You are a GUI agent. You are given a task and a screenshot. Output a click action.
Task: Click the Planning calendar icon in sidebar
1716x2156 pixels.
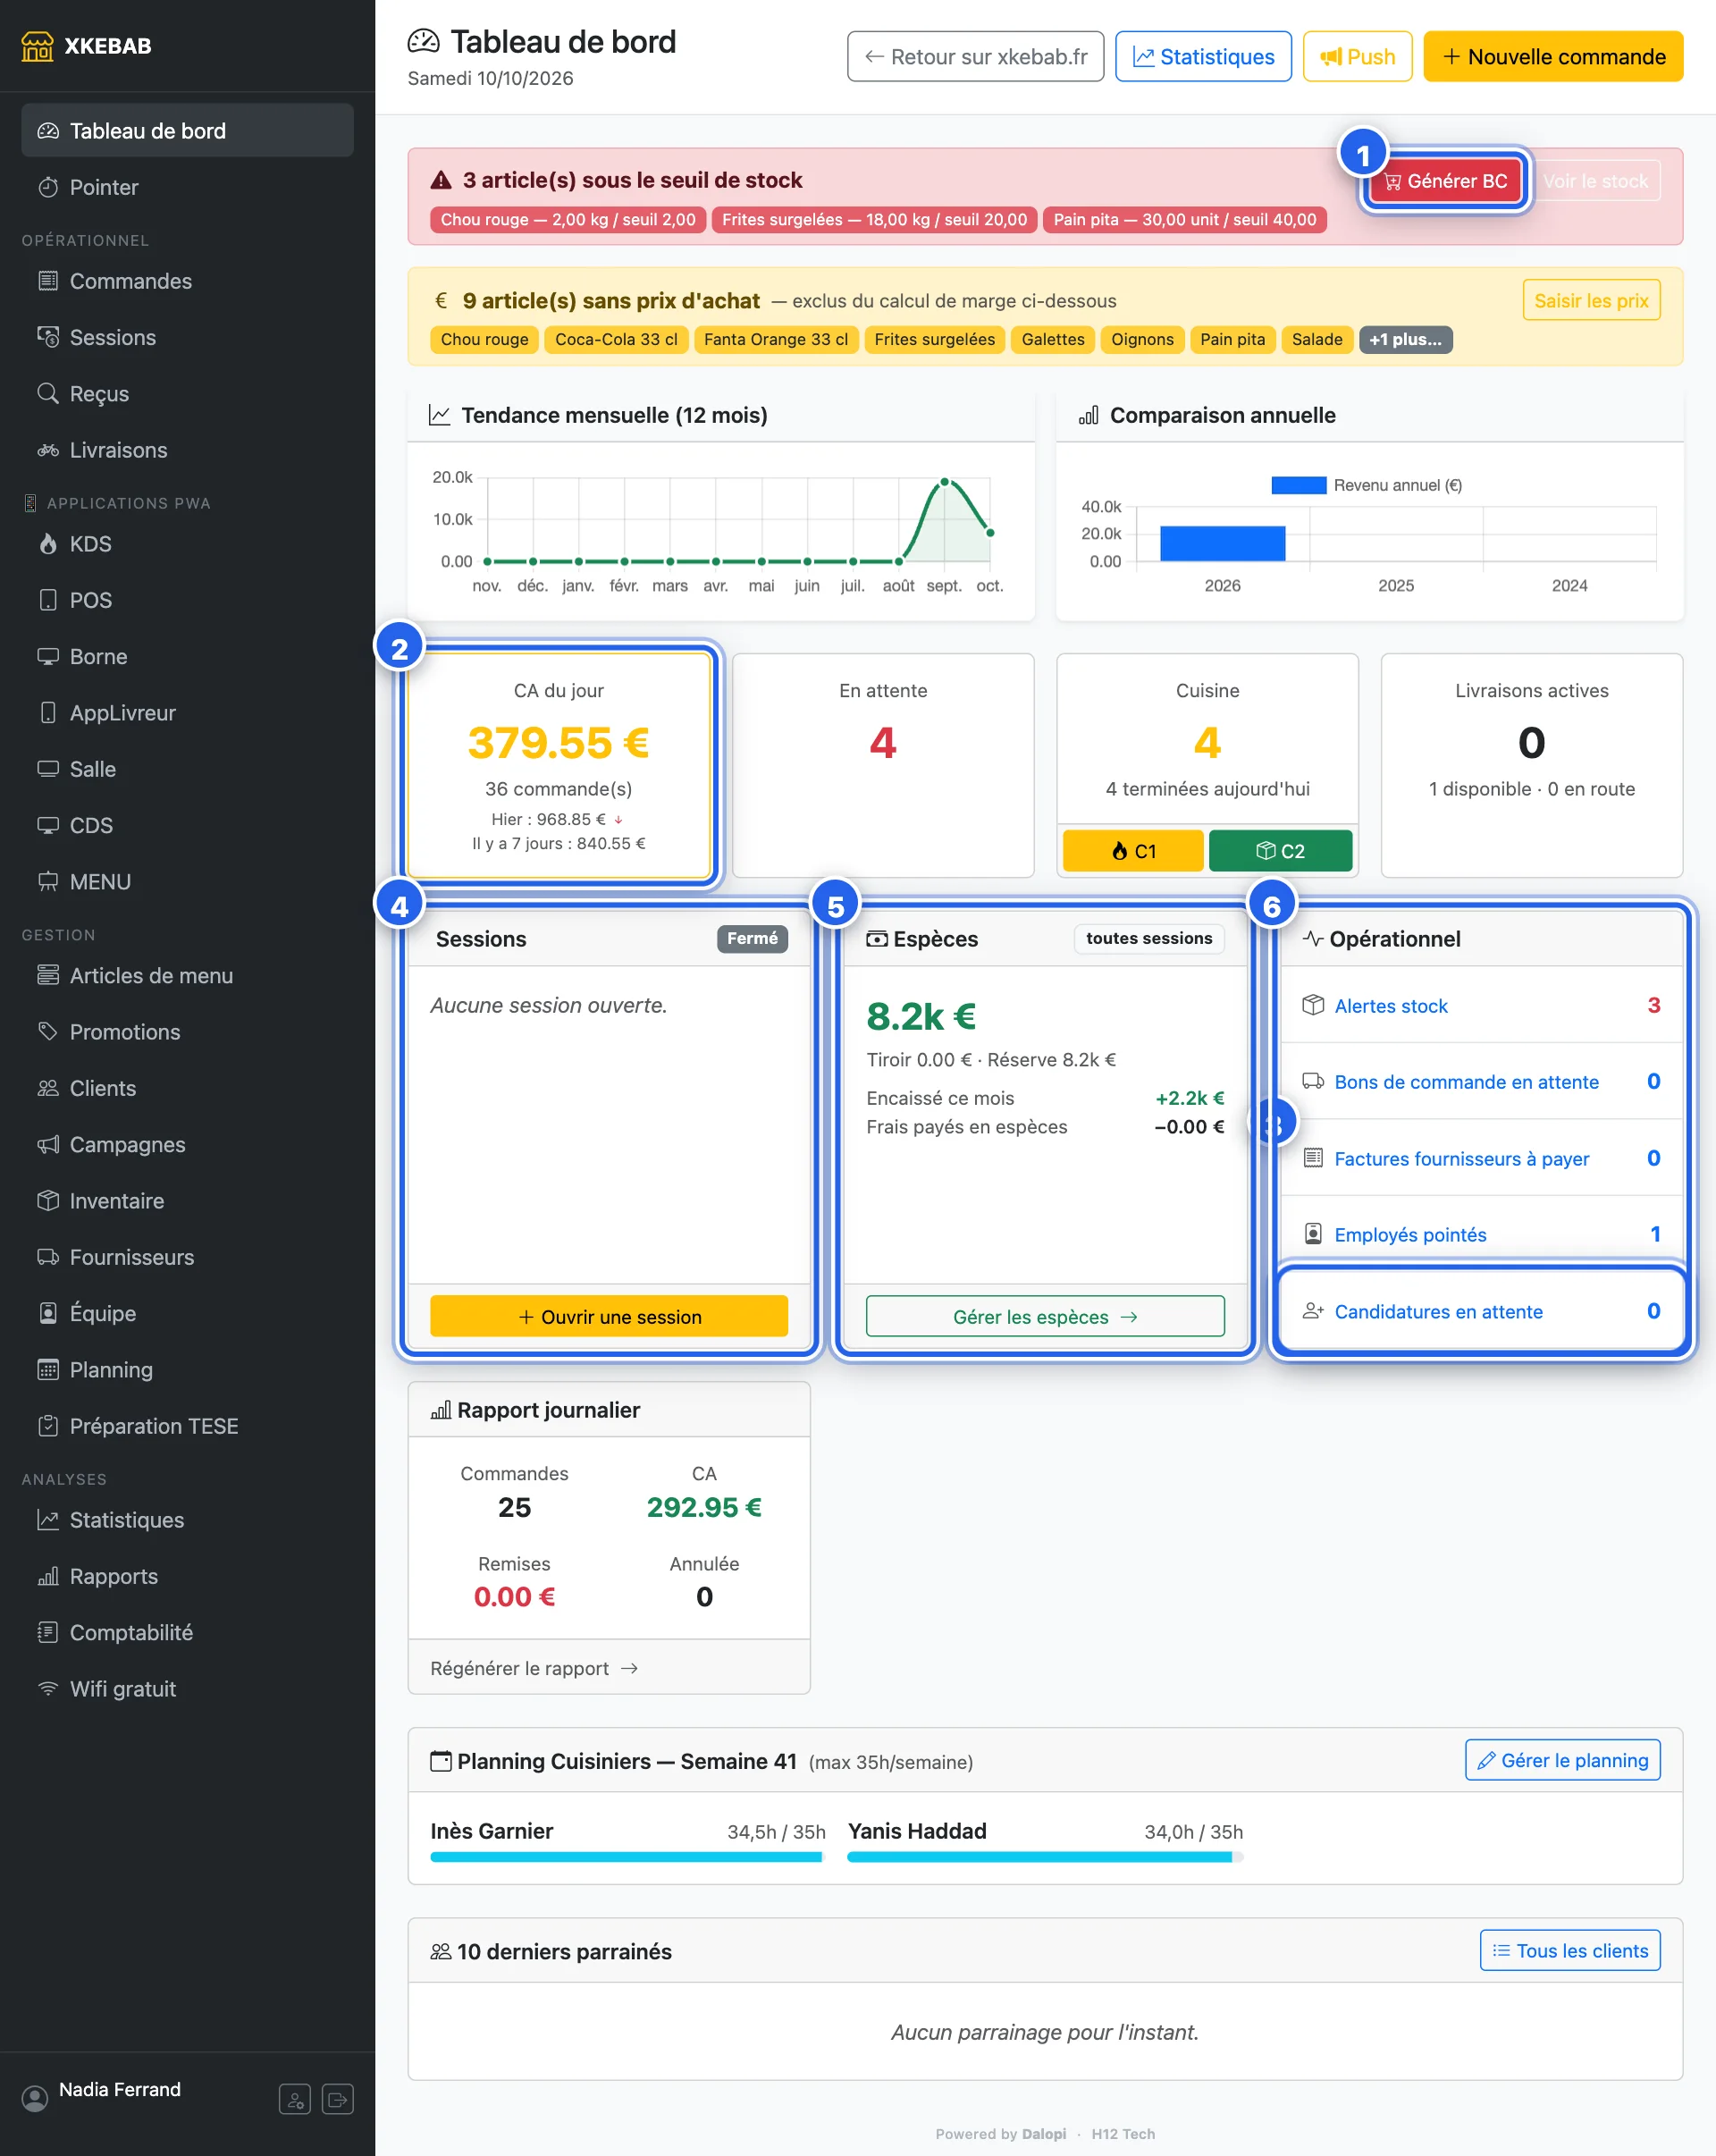48,1370
